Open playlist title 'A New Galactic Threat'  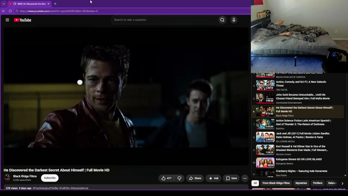click(301, 84)
